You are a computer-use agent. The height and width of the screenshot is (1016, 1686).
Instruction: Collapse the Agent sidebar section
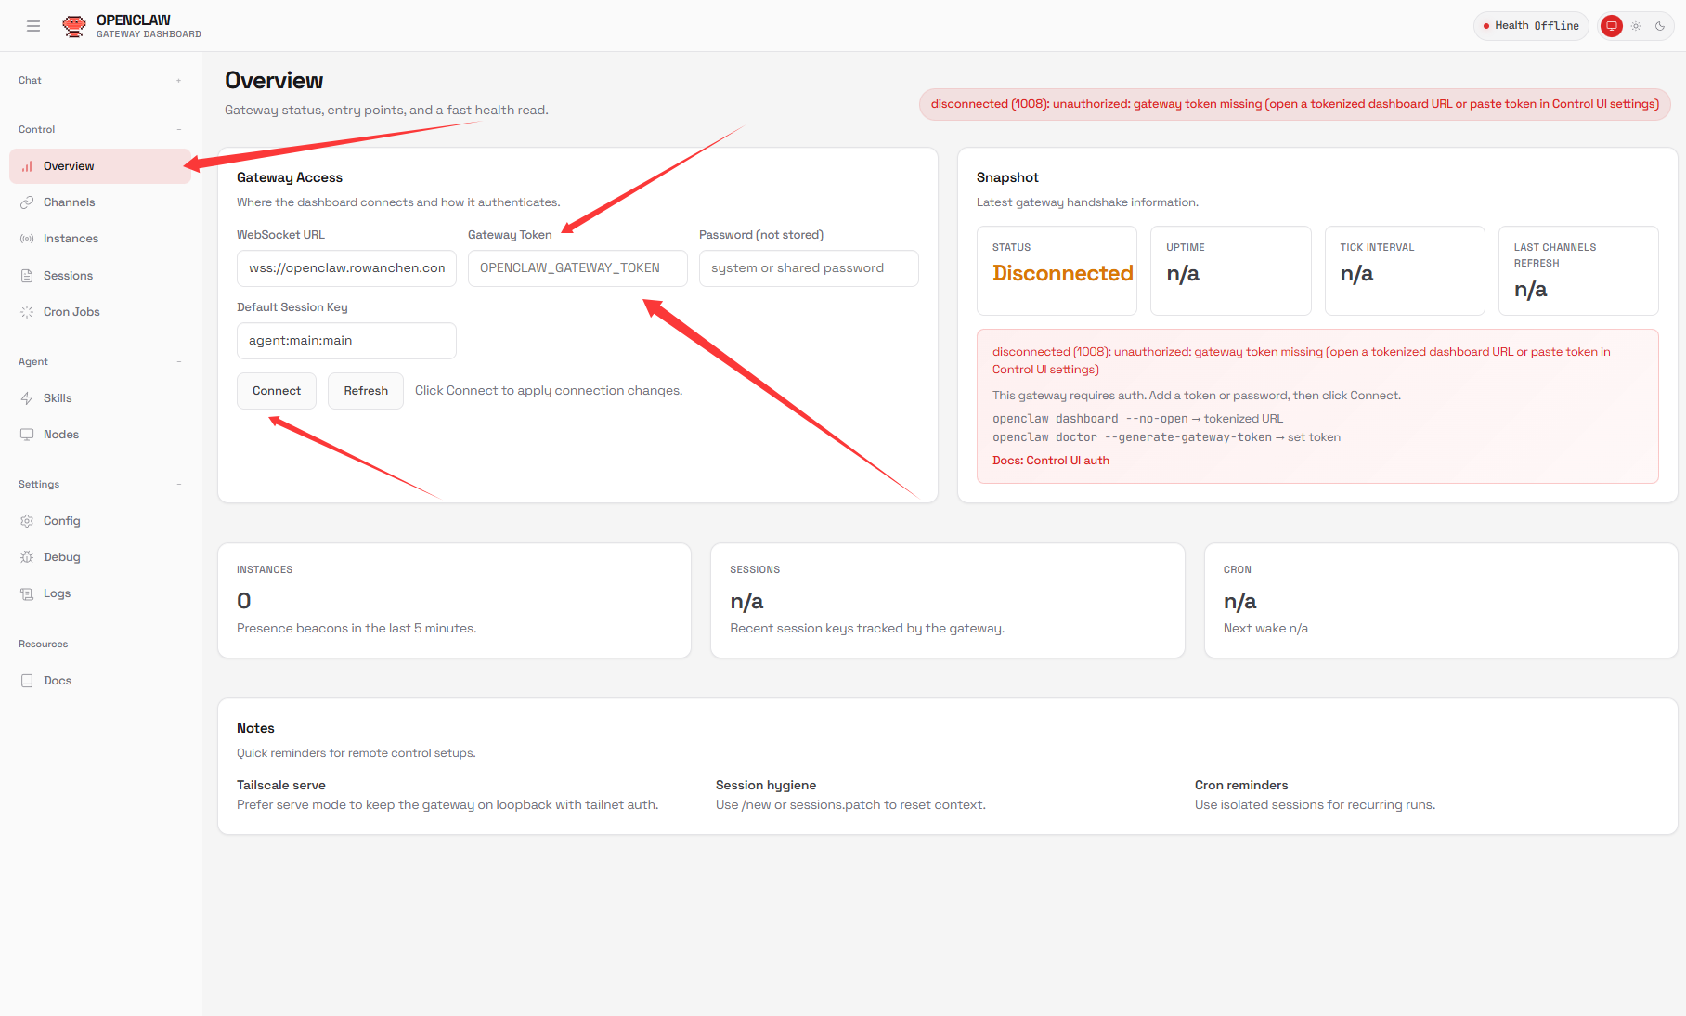click(178, 362)
